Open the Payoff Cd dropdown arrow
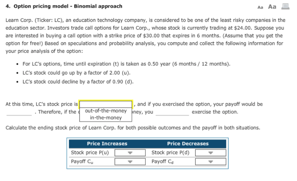This screenshot has height=181, width=297. (x=210, y=161)
